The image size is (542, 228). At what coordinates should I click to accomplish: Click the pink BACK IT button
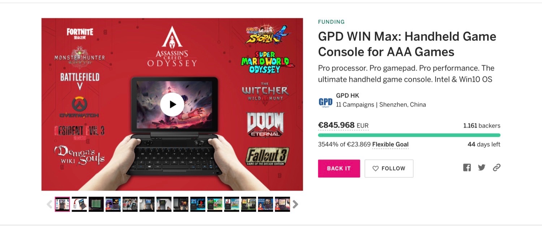click(339, 168)
